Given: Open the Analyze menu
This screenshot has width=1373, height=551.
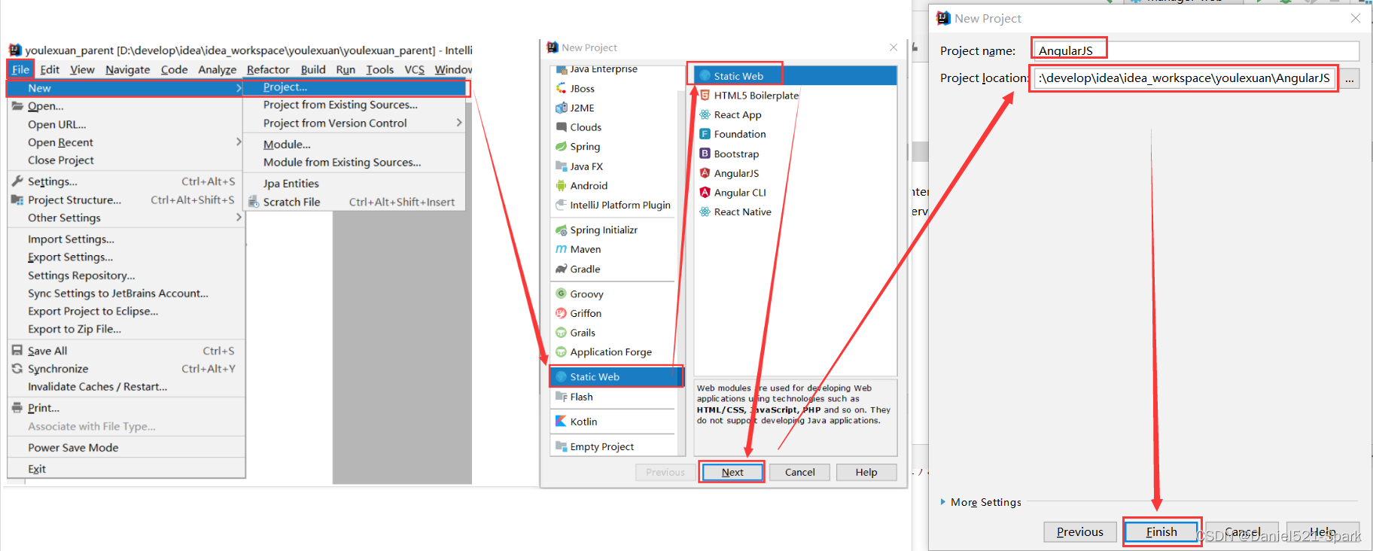Looking at the screenshot, I should point(217,69).
